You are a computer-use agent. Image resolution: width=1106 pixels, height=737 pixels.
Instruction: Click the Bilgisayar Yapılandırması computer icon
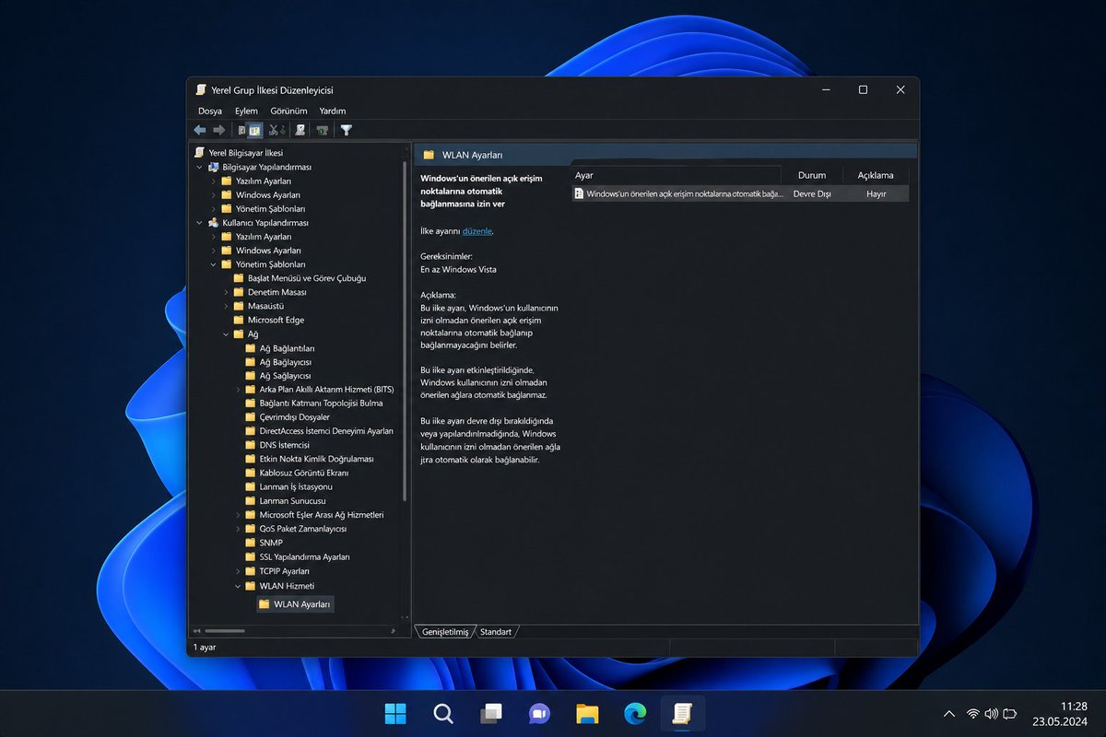(214, 167)
